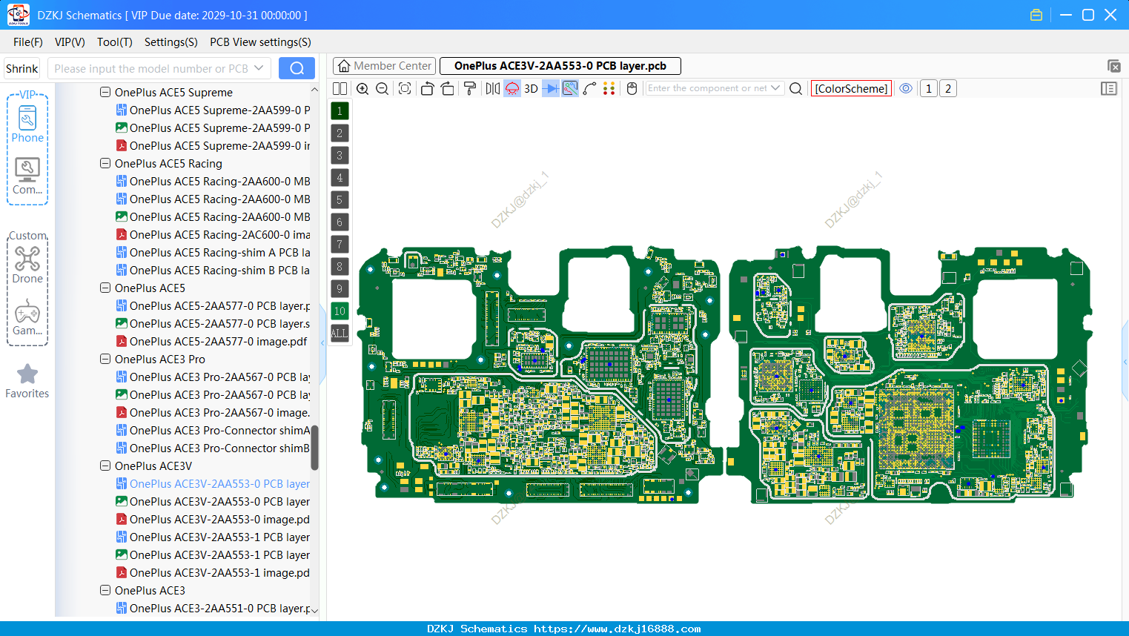Open the yellow toolbox icon in the title bar
The image size is (1129, 636).
click(1036, 15)
